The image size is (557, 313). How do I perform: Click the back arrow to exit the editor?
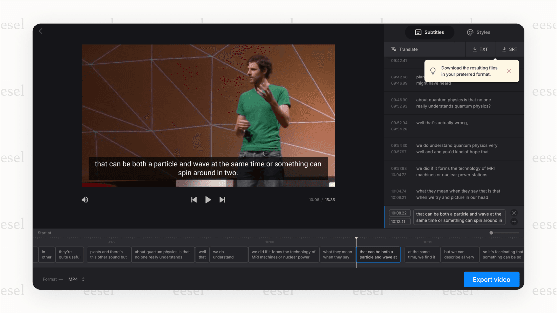pos(40,31)
